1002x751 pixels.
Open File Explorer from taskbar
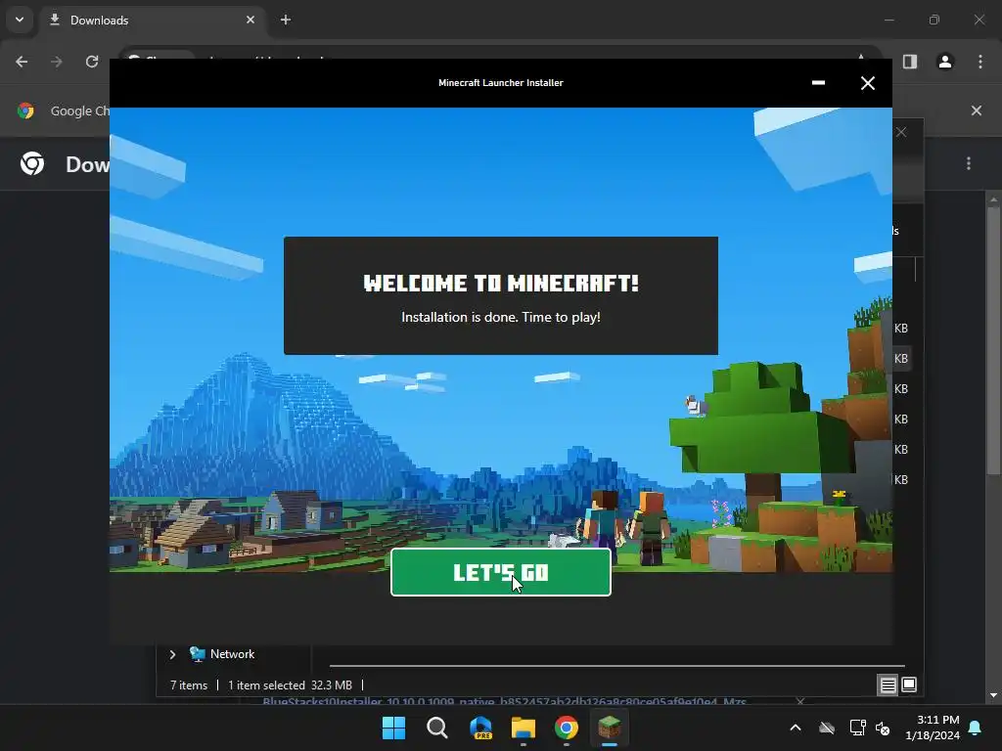524,728
